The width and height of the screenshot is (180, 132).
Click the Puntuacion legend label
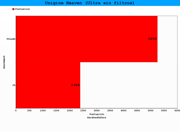pyautogui.click(x=23, y=9)
